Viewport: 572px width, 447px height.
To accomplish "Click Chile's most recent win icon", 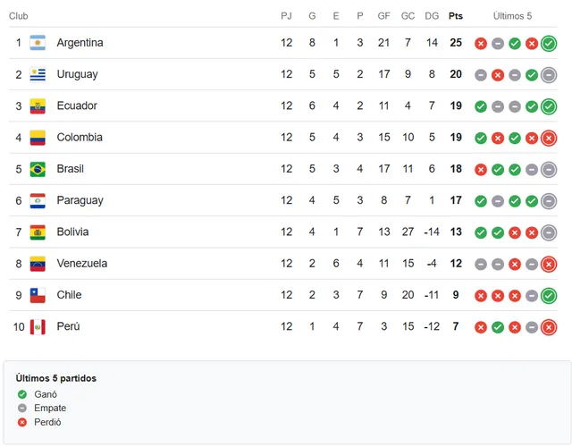I will (549, 296).
